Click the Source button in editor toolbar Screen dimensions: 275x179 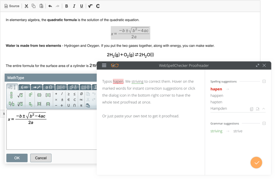(x=12, y=6)
